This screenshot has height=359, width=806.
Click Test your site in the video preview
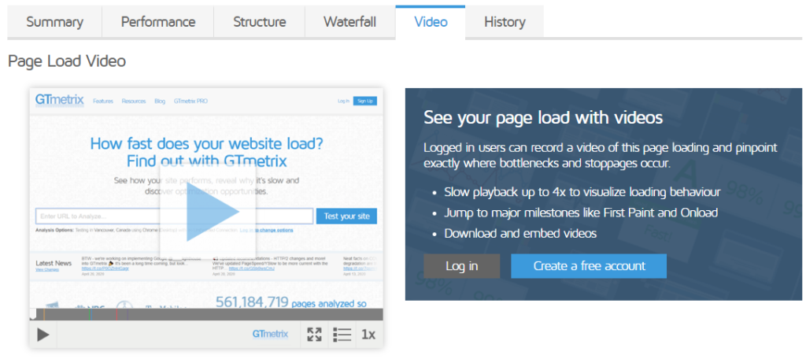pos(346,216)
